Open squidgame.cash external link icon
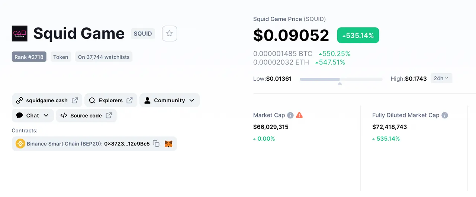Viewport: 476px width, 197px height. coord(75,100)
